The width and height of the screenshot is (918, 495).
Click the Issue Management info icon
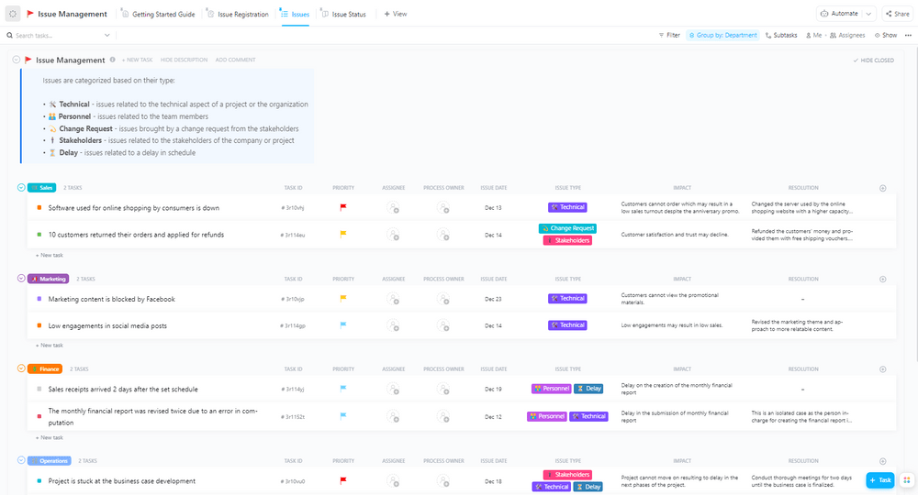click(x=113, y=60)
